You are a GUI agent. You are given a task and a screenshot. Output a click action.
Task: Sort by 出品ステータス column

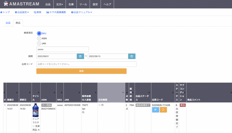(143, 93)
